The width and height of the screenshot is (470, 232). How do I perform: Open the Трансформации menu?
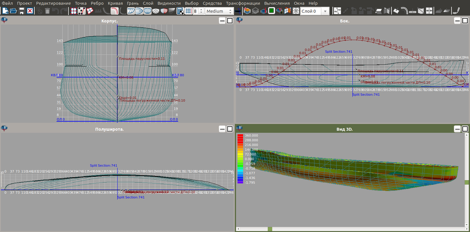pos(243,3)
